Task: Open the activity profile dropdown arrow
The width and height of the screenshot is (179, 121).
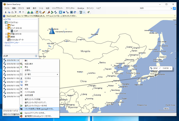Action: coord(84,12)
